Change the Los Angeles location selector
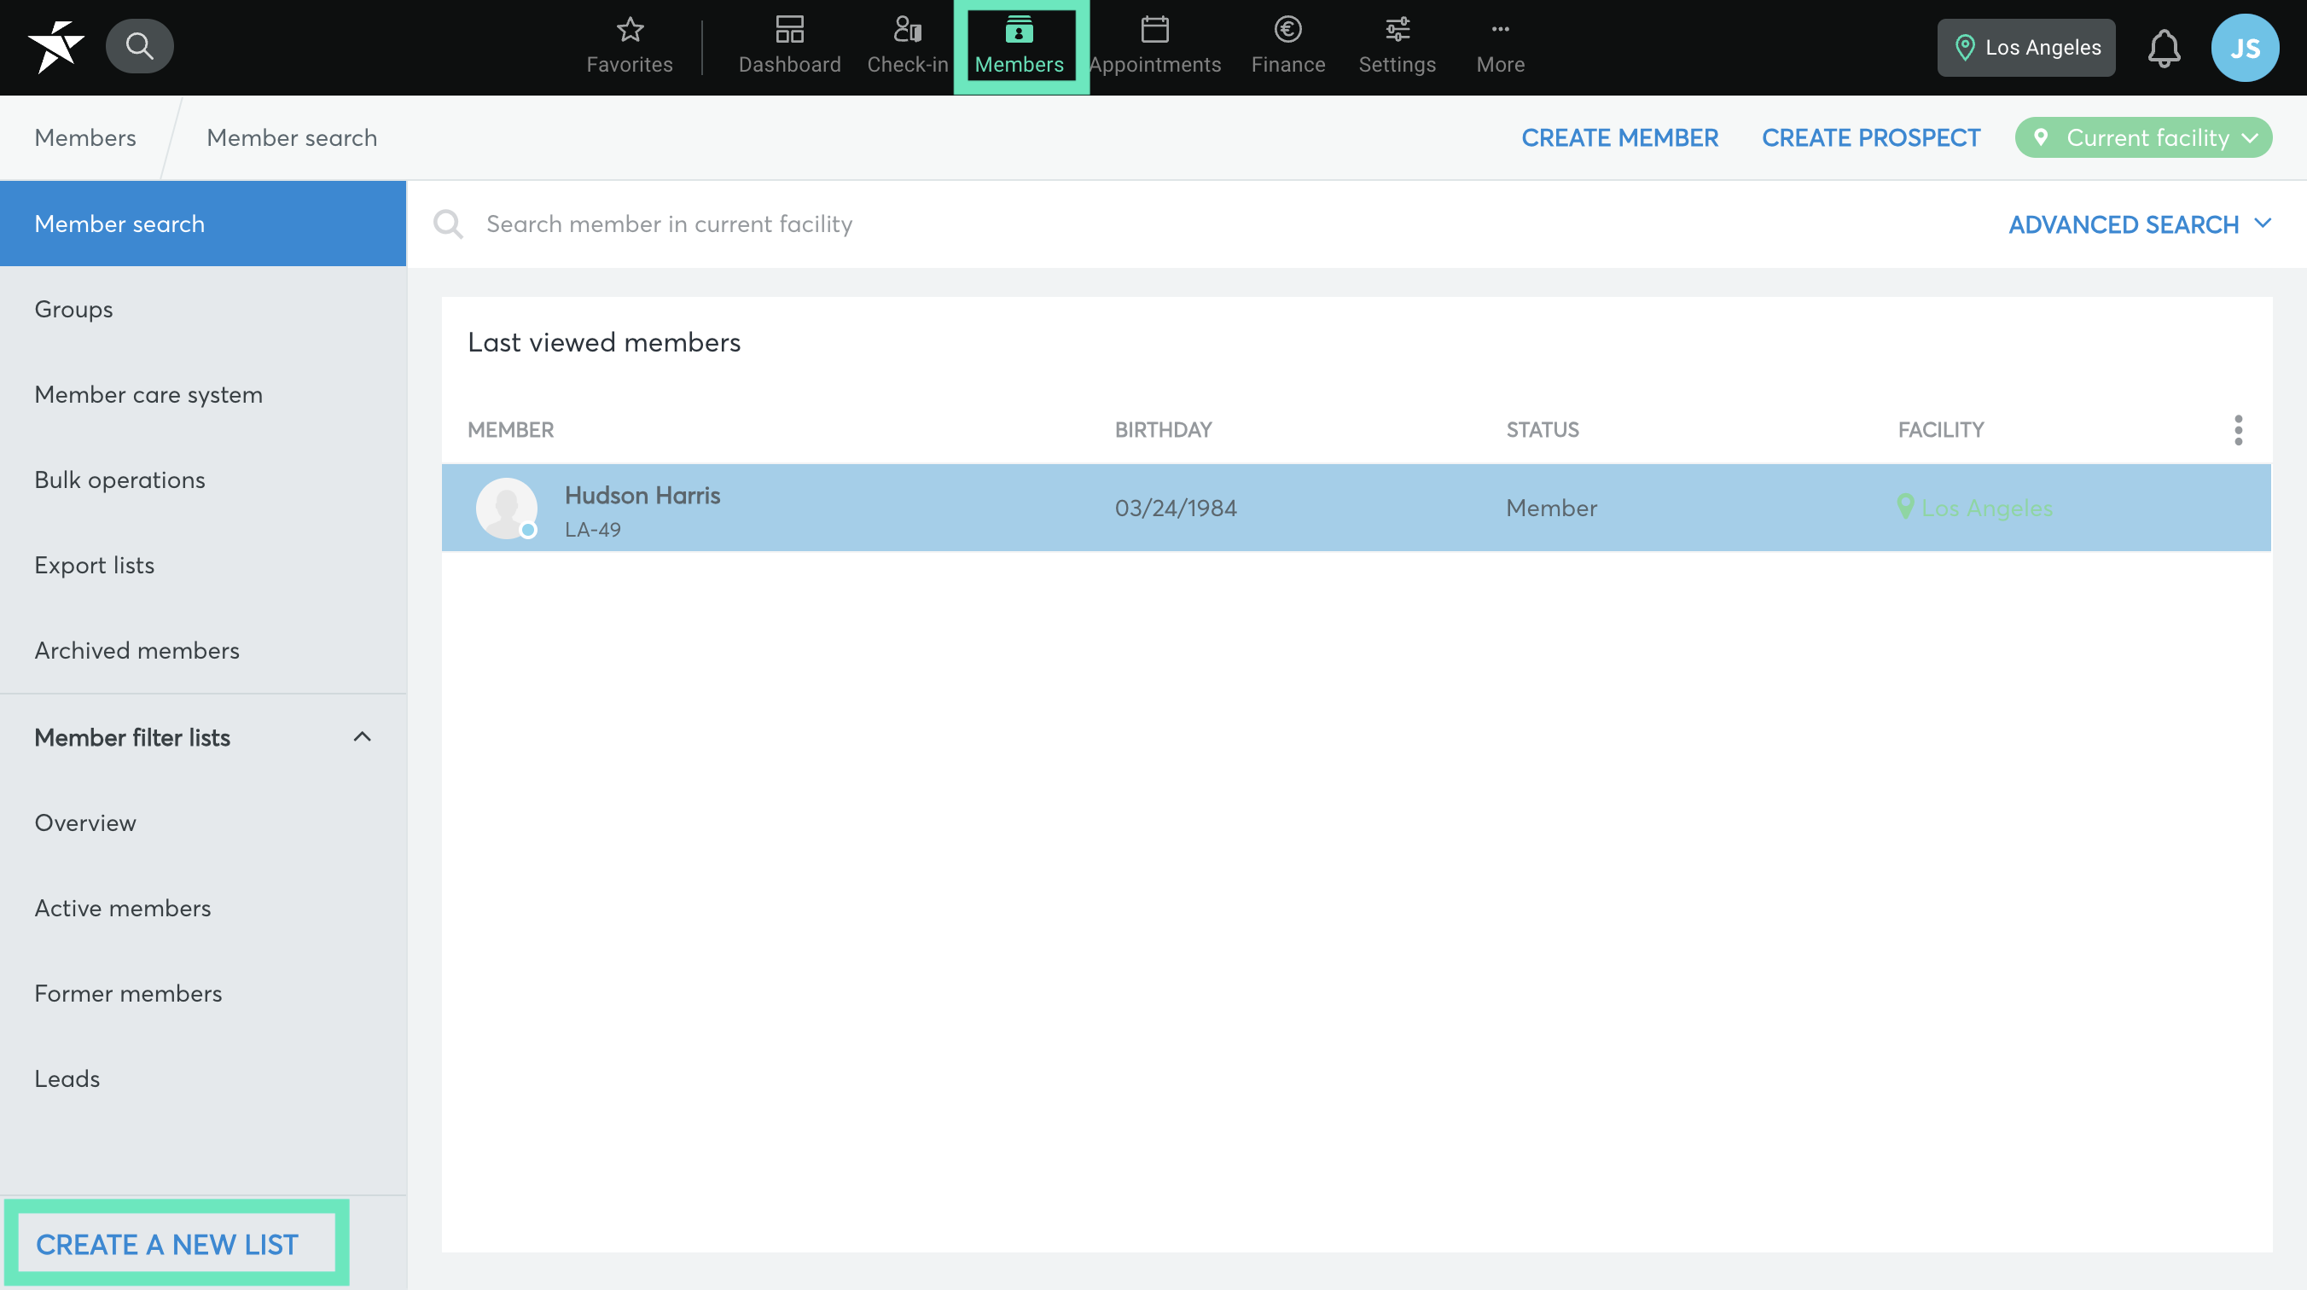Image resolution: width=2307 pixels, height=1290 pixels. click(x=2025, y=48)
